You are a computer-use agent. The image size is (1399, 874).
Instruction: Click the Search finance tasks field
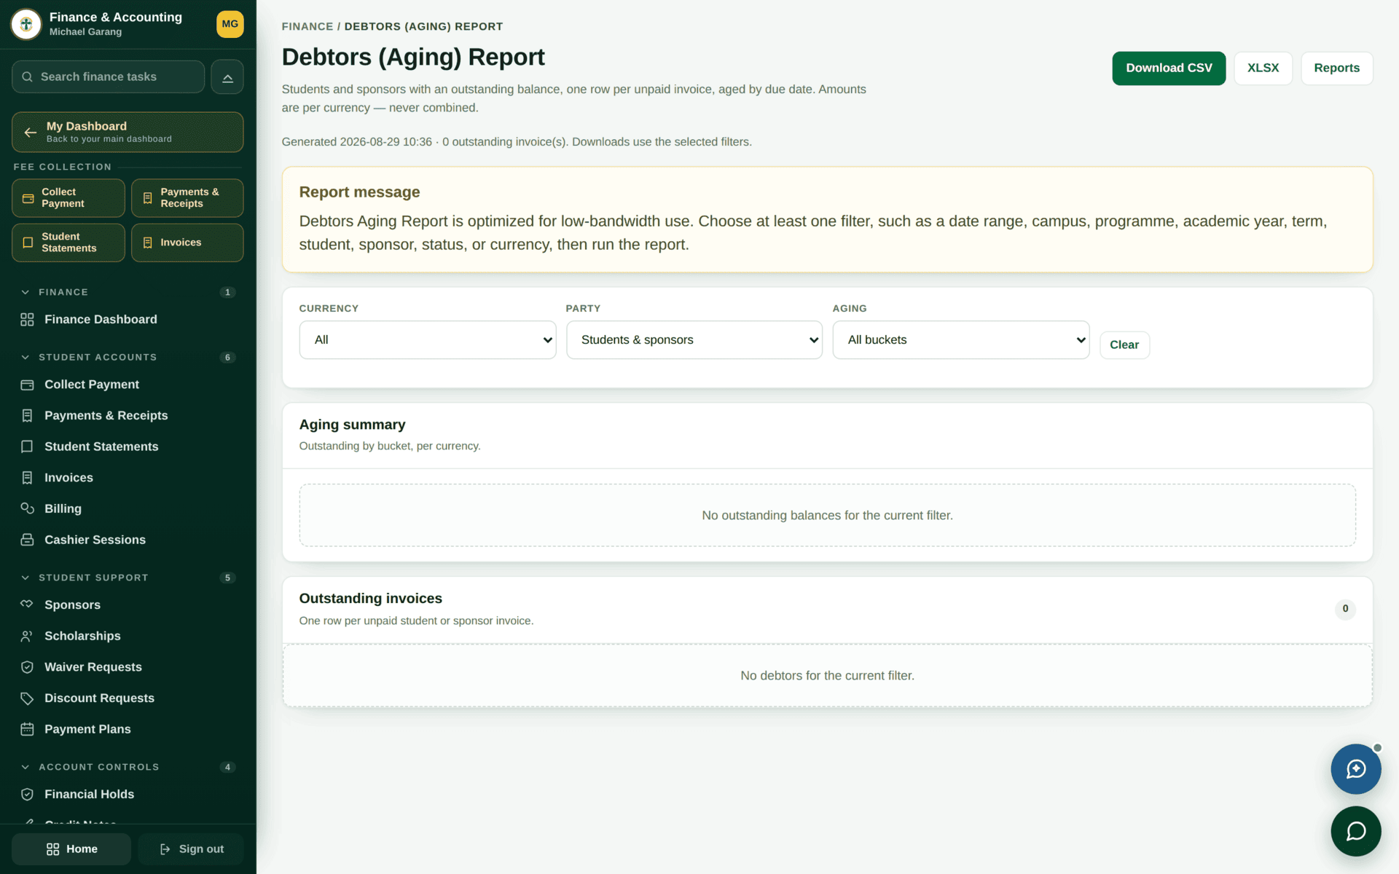pos(109,76)
